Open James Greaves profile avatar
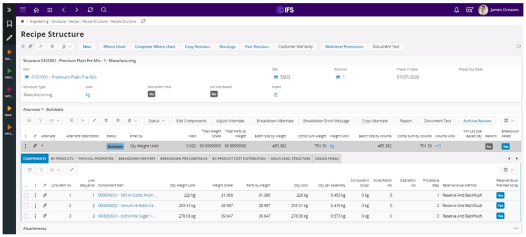This screenshot has width=526, height=237. coord(483,10)
